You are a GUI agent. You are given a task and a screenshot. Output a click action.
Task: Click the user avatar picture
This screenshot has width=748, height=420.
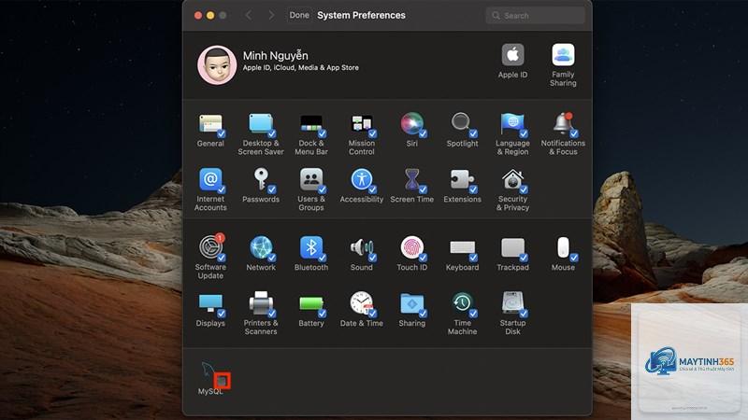point(217,65)
